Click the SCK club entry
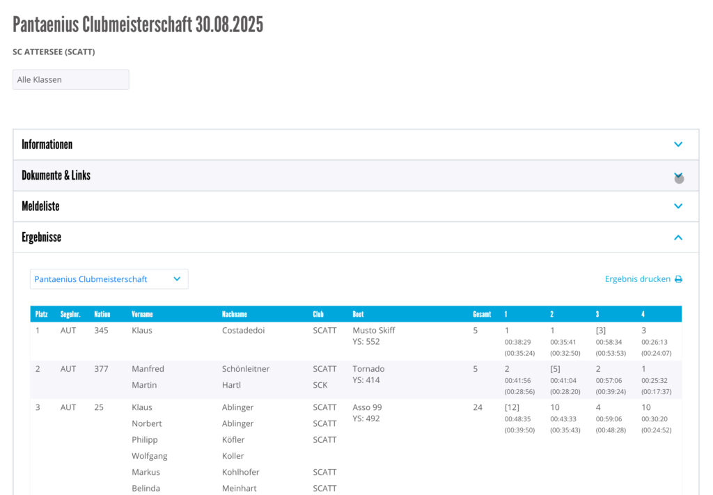 click(320, 385)
